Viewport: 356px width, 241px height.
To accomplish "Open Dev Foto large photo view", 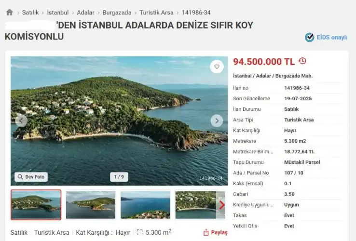I will (31, 177).
